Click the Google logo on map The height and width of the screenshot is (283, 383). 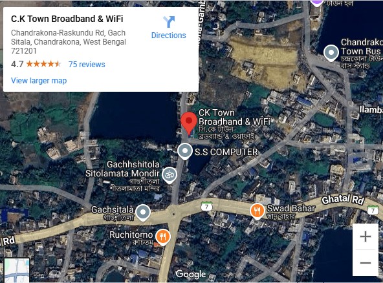(191, 274)
